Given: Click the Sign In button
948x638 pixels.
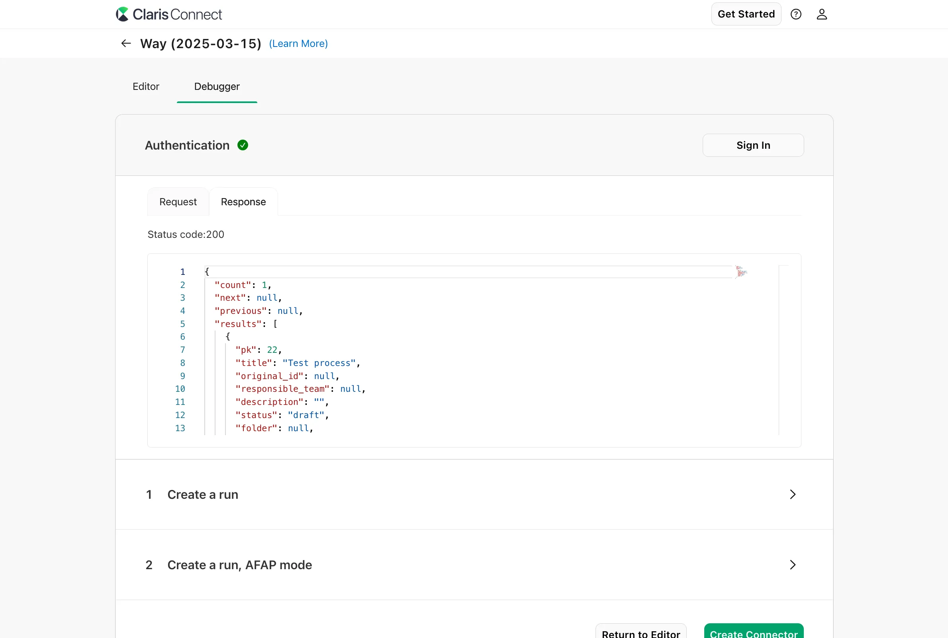Looking at the screenshot, I should pyautogui.click(x=753, y=145).
